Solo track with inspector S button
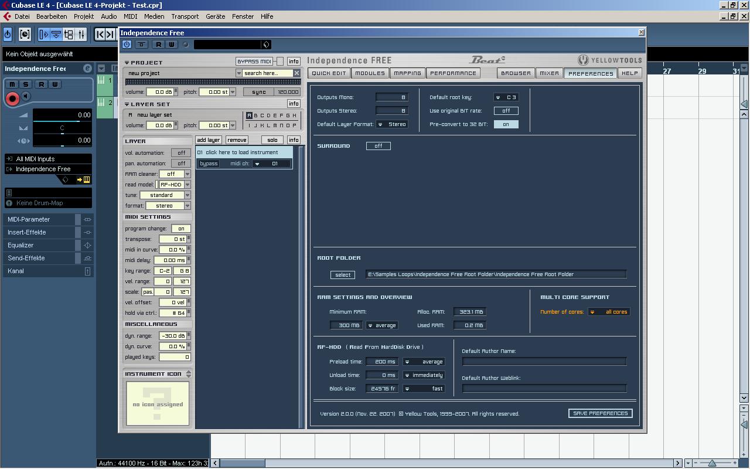The height and width of the screenshot is (469, 750). (26, 84)
